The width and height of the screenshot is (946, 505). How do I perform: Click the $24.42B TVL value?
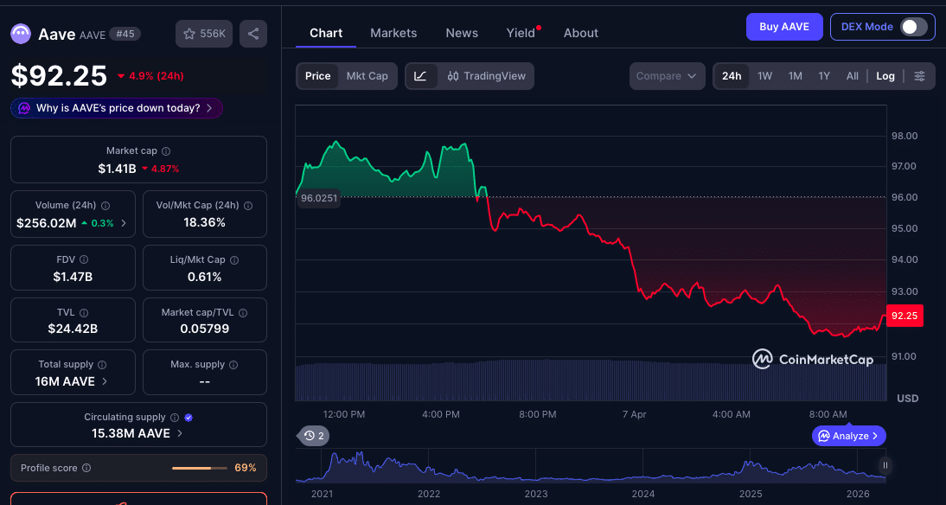pos(73,329)
